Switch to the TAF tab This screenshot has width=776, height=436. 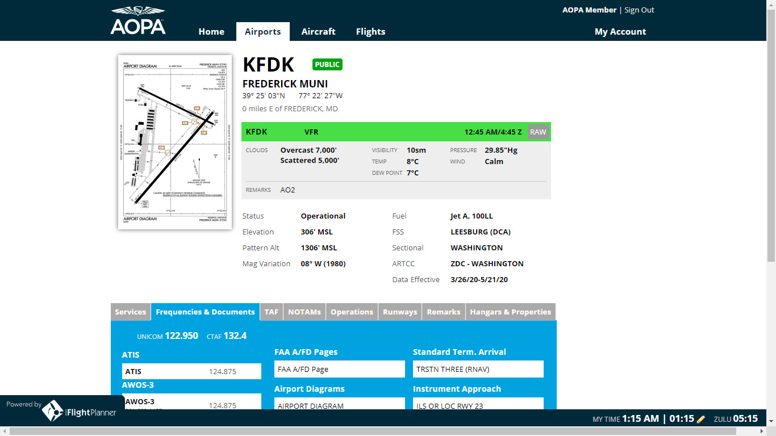pos(271,312)
